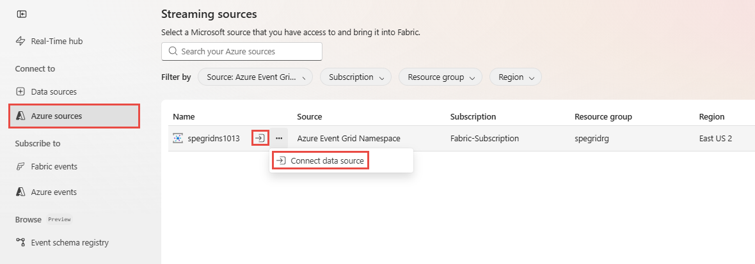The width and height of the screenshot is (755, 264).
Task: Click the Event schema registry icon
Action: point(20,242)
